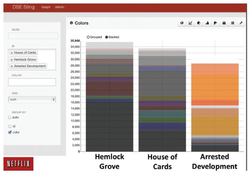The height and width of the screenshot is (174, 248).
Task: Open the globe map view icon
Action: 182,23
